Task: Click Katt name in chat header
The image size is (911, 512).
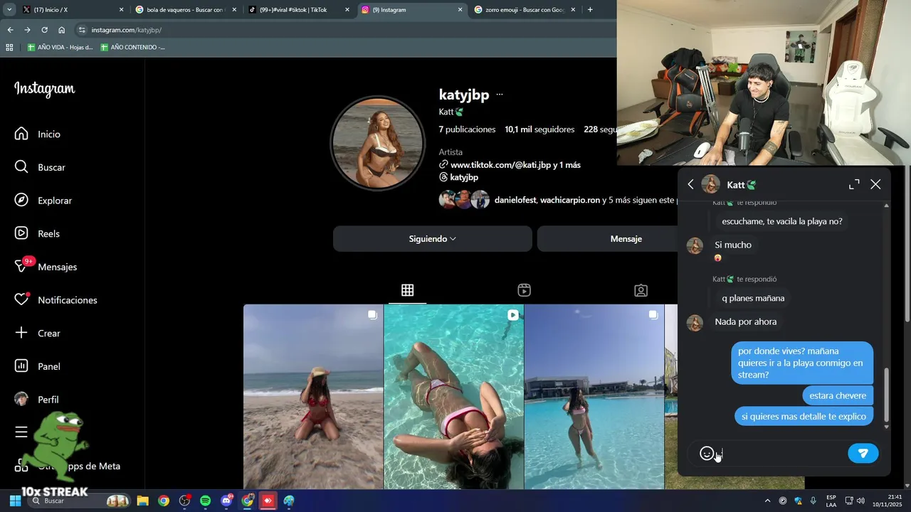Action: pyautogui.click(x=742, y=185)
